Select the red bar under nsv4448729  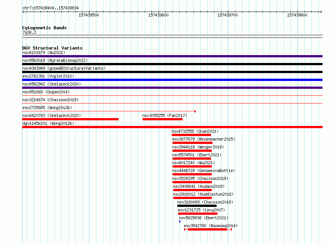pyautogui.click(x=192, y=174)
